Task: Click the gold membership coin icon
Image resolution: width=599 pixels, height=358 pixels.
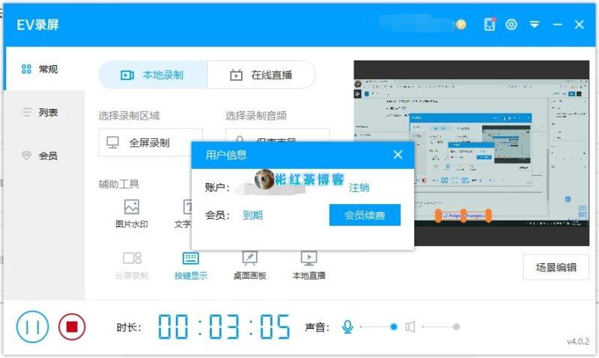Action: (461, 25)
